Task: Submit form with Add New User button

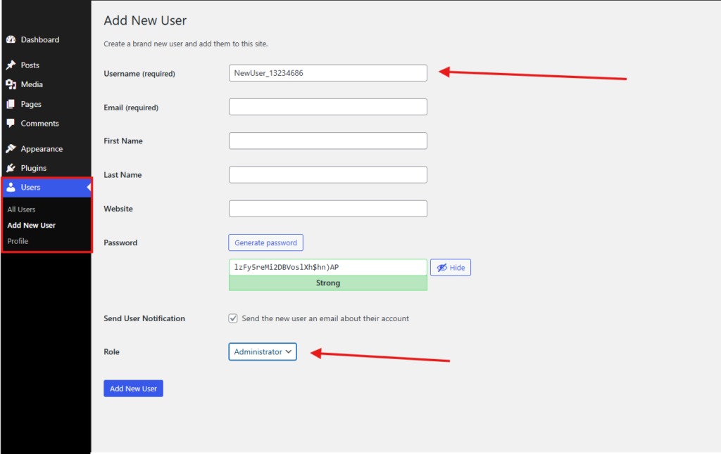Action: [133, 389]
